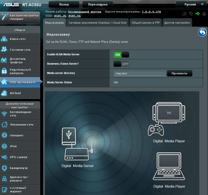Click the green USB status icon
Viewport: 208px width, 195px height.
coord(198,14)
